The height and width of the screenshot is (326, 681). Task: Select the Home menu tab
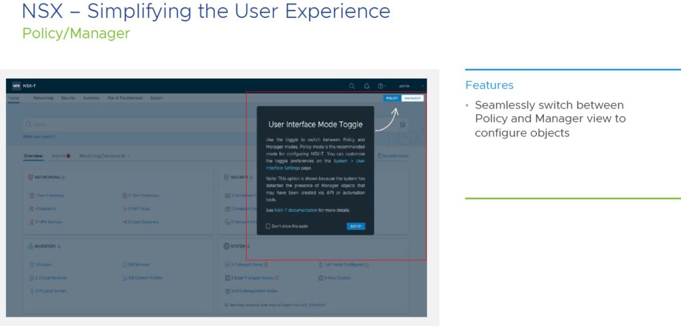14,98
